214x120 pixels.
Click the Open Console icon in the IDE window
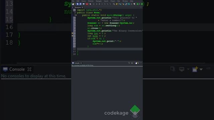(136, 63)
